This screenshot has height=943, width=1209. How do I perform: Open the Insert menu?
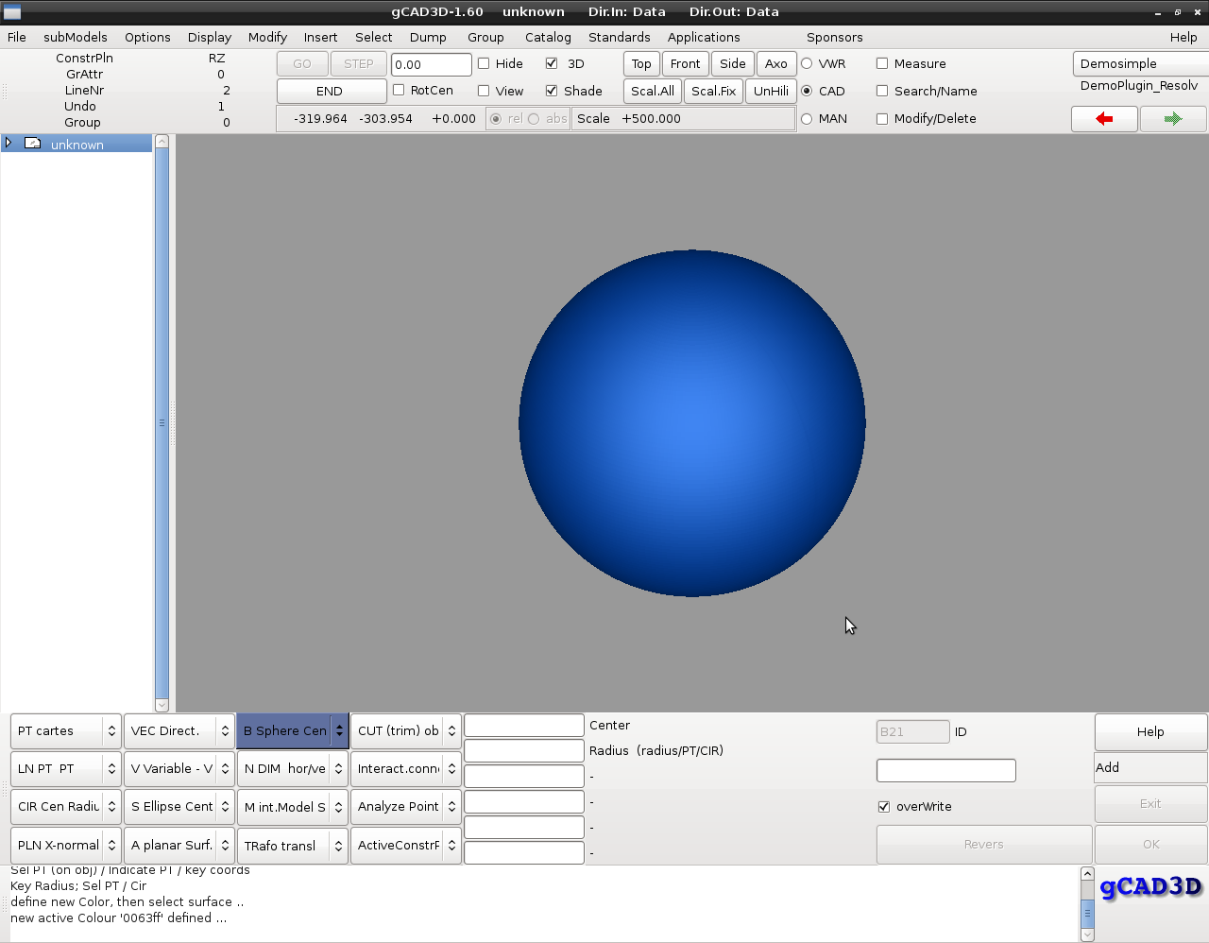pos(320,37)
